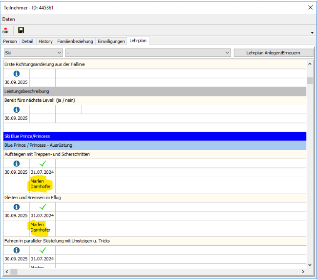Click the vertical scrollbar down arrow

[309, 264]
